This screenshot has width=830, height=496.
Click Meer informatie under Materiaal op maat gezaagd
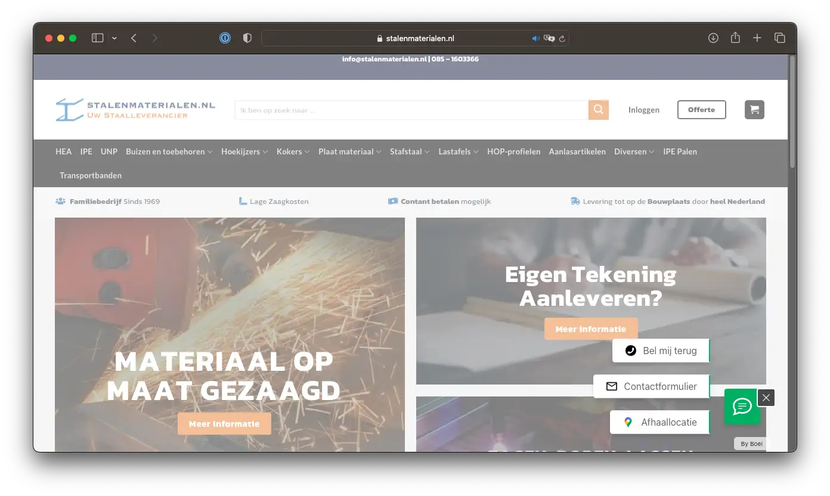coord(224,424)
